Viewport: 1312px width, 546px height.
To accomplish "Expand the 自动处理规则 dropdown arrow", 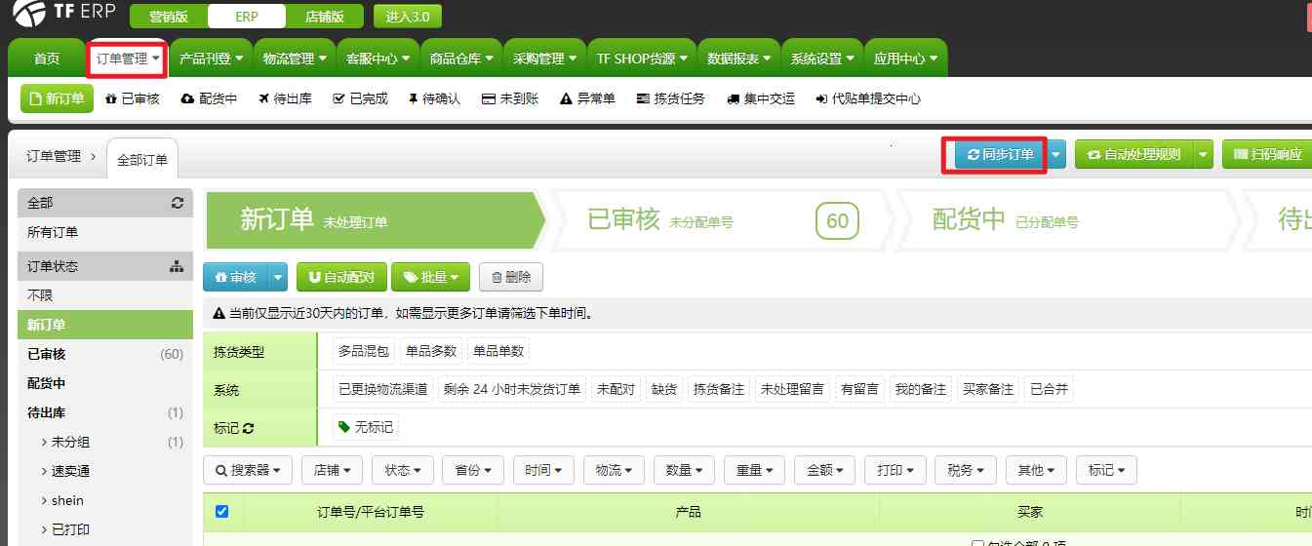I will tap(1205, 154).
